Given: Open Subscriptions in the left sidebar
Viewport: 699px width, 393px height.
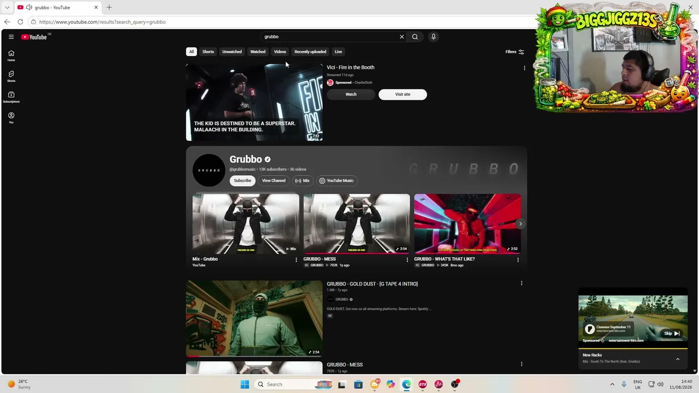Looking at the screenshot, I should tap(11, 97).
